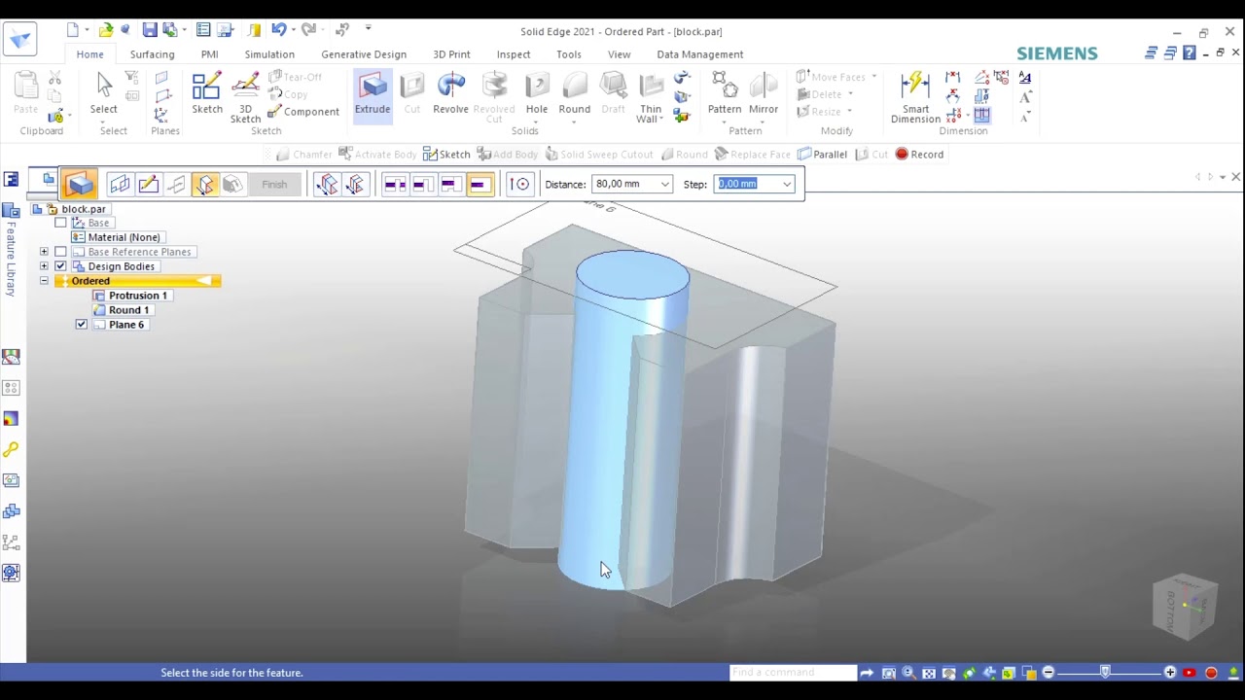The width and height of the screenshot is (1245, 700).
Task: Click the red Record icon in status bar
Action: tap(1211, 673)
